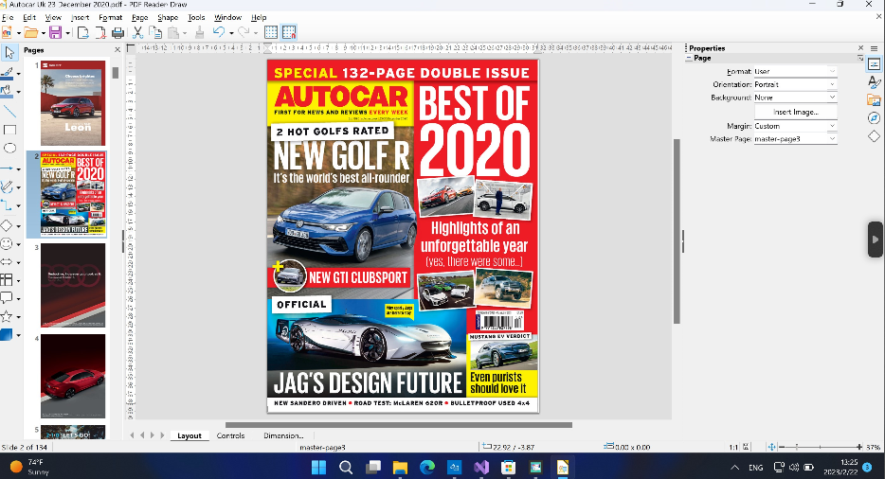
Task: Click the Open folder icon
Action: tap(31, 32)
